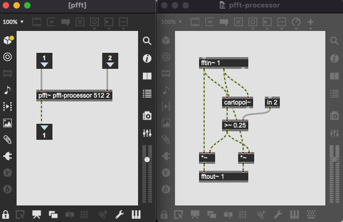
Task: Open the 100% zoom dropdown in the pfft window
Action: point(14,22)
